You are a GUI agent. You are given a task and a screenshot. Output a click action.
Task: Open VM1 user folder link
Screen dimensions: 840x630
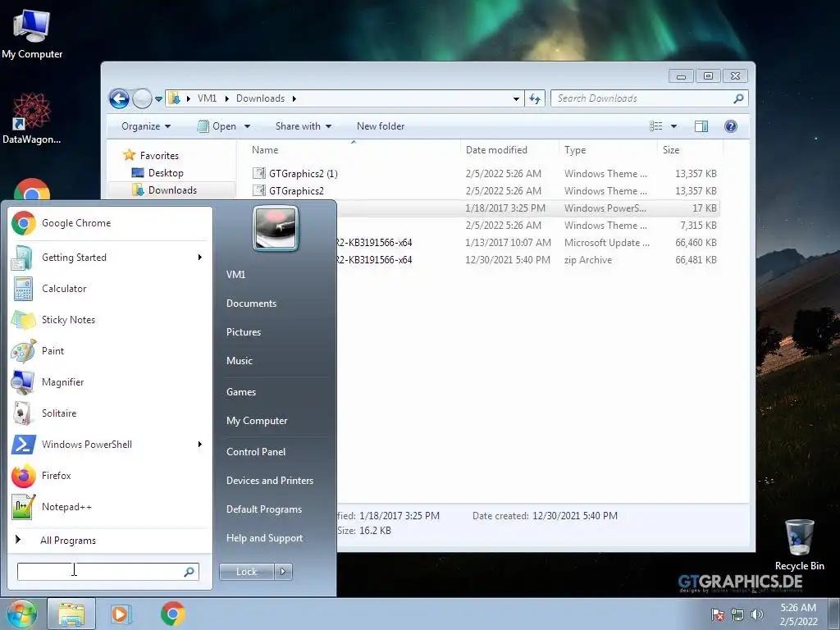click(235, 274)
